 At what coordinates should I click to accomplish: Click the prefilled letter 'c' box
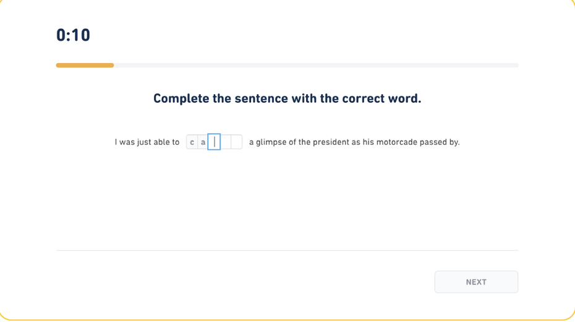tap(192, 142)
